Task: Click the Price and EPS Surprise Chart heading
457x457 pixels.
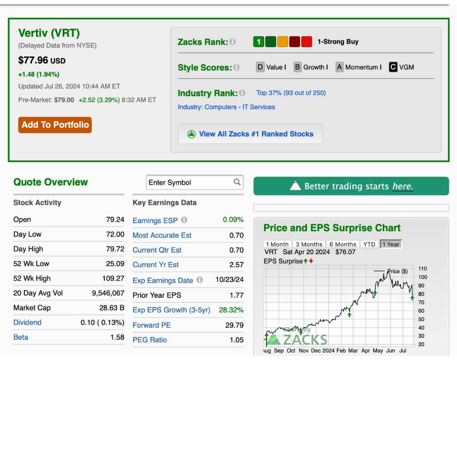Action: tap(332, 228)
